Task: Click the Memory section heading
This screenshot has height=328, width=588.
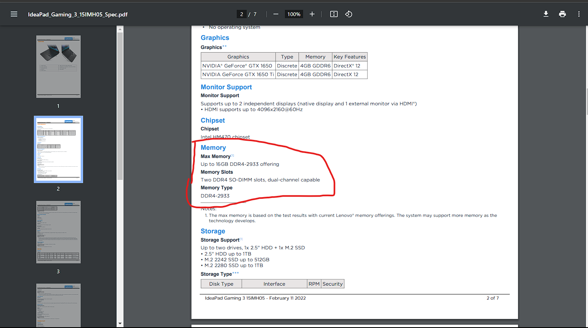Action: (213, 148)
